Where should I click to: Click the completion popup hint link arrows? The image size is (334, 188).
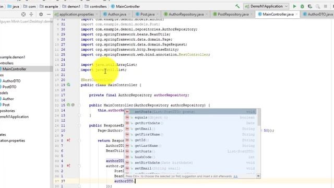pos(235,177)
